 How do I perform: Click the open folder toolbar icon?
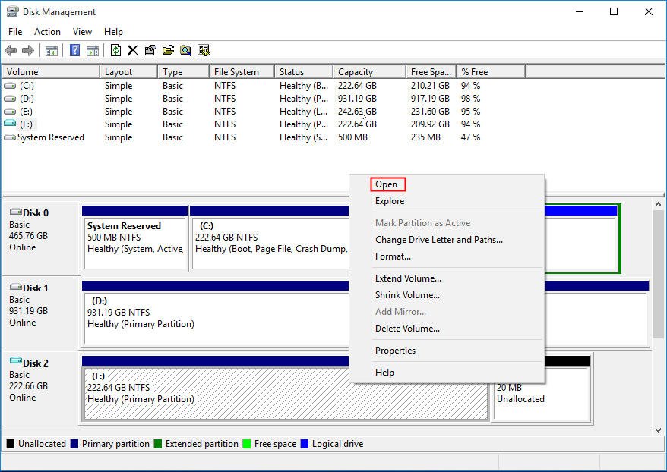(168, 51)
